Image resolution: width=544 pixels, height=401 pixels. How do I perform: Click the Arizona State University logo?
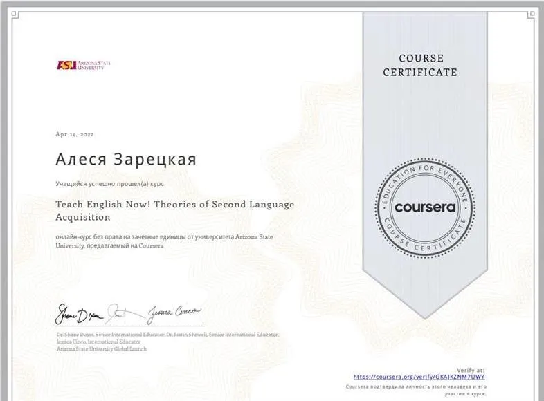[84, 65]
